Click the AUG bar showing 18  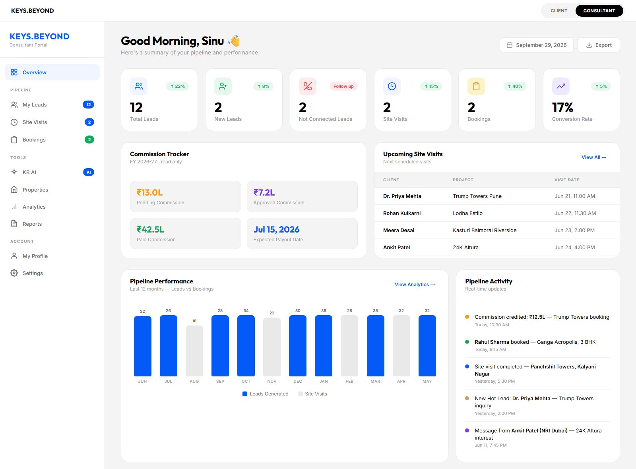(194, 351)
